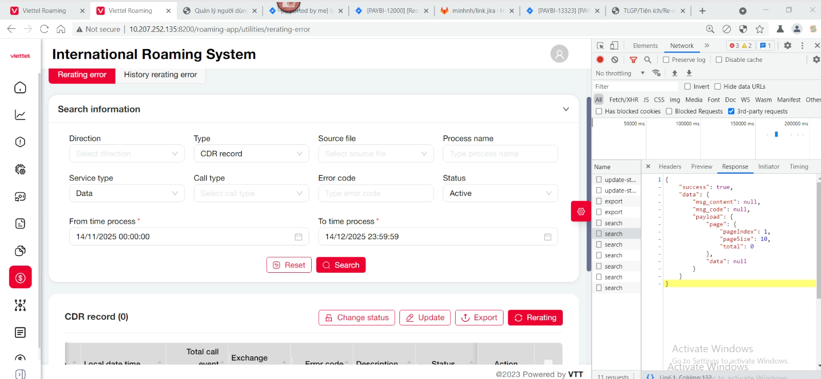The height and width of the screenshot is (379, 821).
Task: Collapse the Search information panel
Action: (x=566, y=109)
